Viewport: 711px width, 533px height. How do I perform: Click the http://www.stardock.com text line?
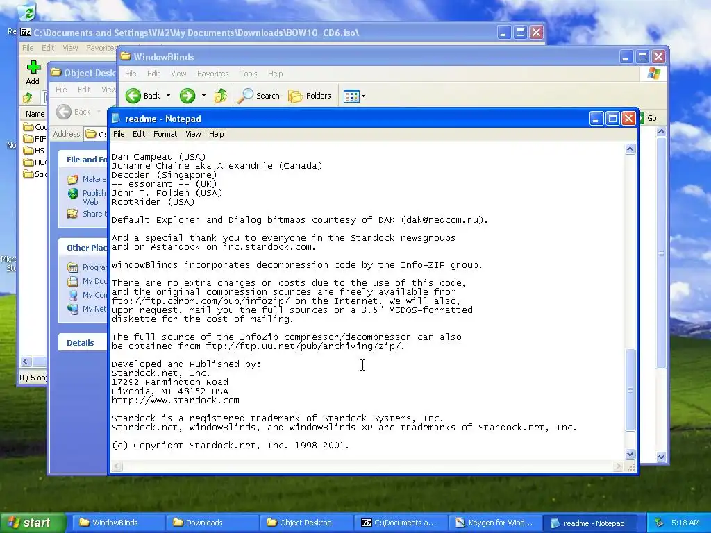(x=176, y=400)
